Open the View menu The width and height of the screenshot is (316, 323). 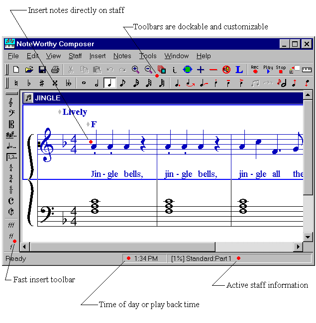point(53,56)
